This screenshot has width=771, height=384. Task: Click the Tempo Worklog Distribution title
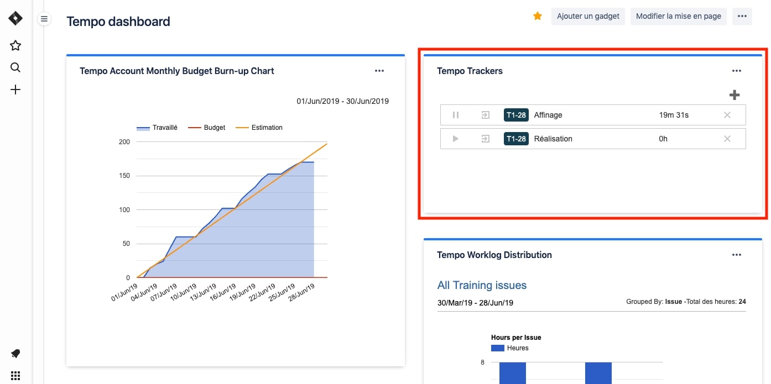[x=494, y=255]
